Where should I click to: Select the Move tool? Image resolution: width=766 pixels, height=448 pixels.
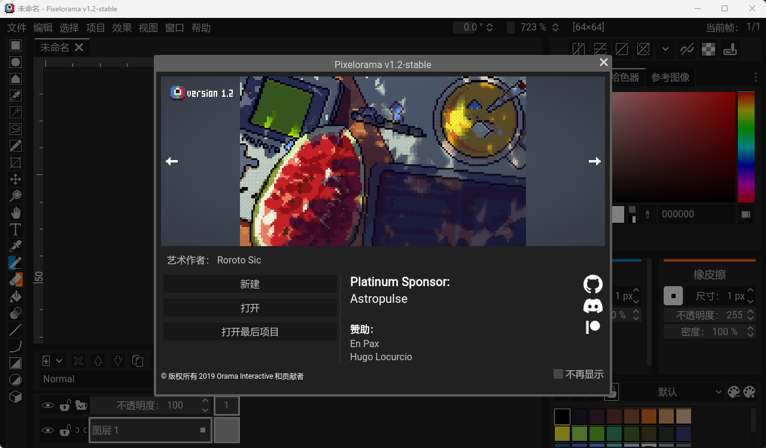[x=16, y=180]
